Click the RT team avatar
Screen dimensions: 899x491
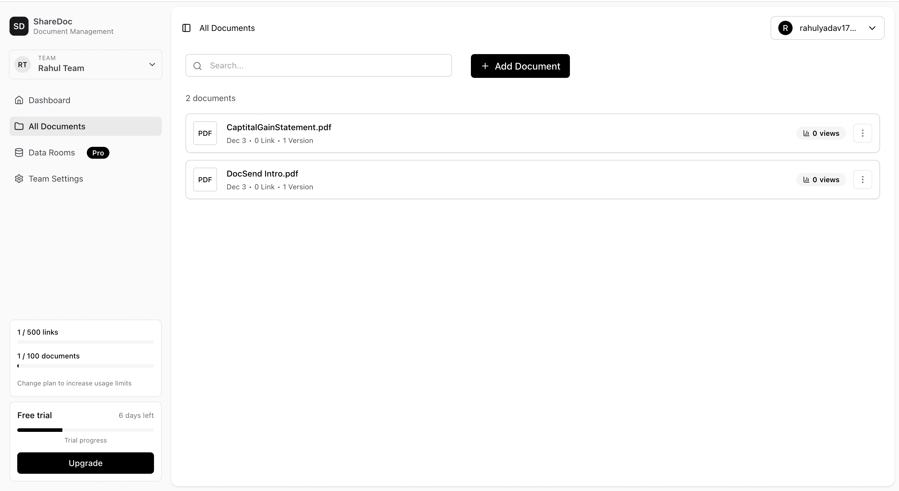pyautogui.click(x=23, y=64)
